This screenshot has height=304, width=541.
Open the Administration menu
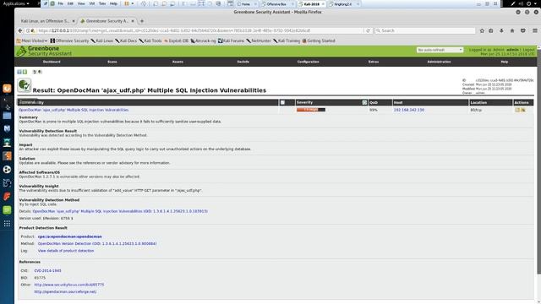tap(439, 62)
